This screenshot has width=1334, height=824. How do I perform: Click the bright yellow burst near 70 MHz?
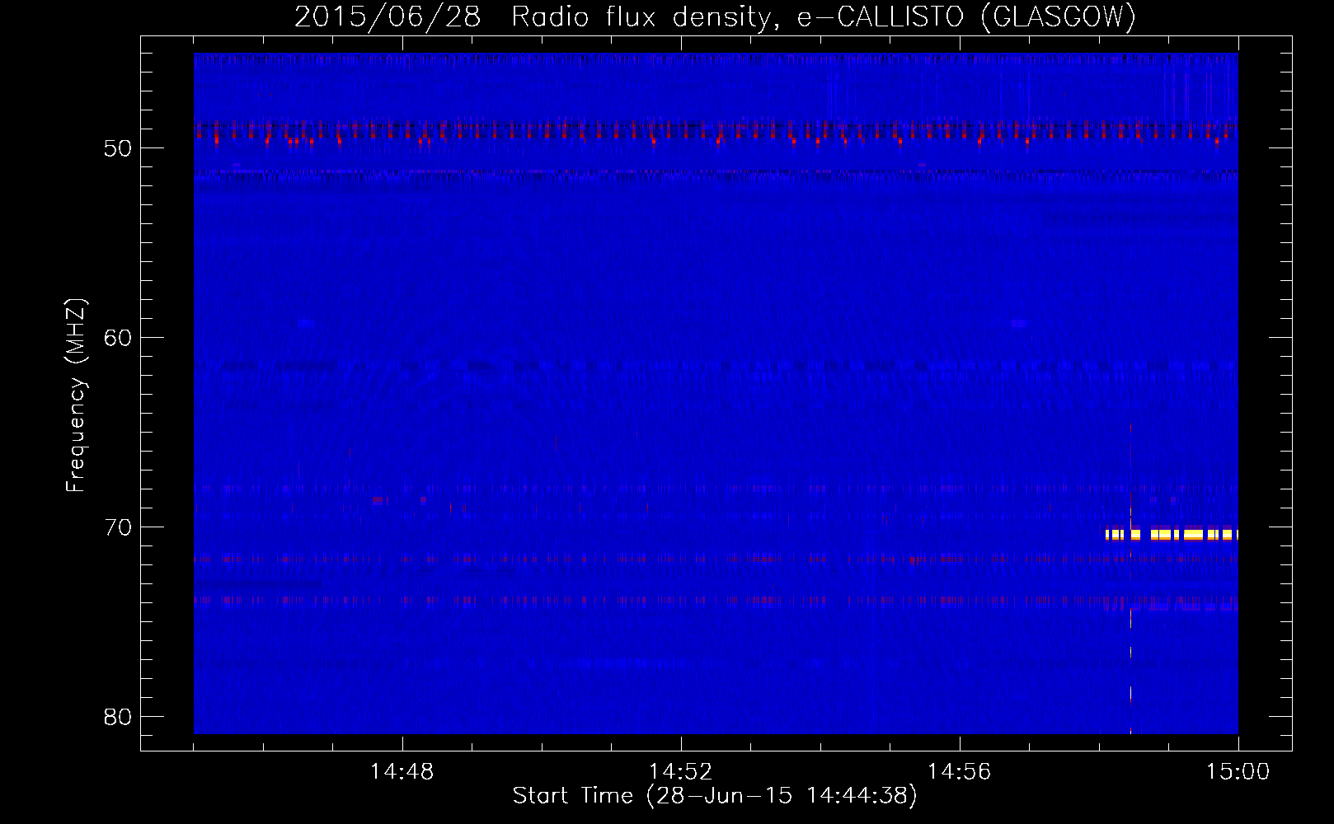tap(1172, 535)
